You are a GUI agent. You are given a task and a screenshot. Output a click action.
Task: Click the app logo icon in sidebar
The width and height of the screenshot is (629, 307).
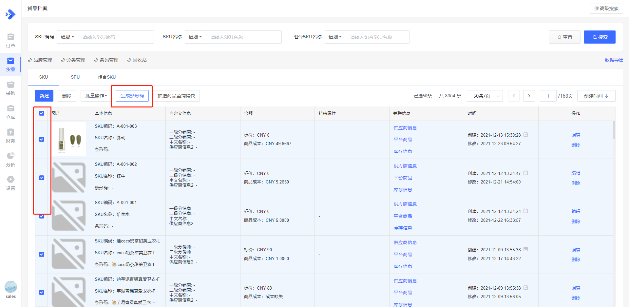[x=10, y=14]
